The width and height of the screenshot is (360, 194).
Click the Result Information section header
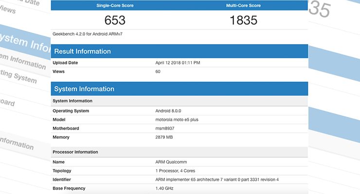coord(82,51)
